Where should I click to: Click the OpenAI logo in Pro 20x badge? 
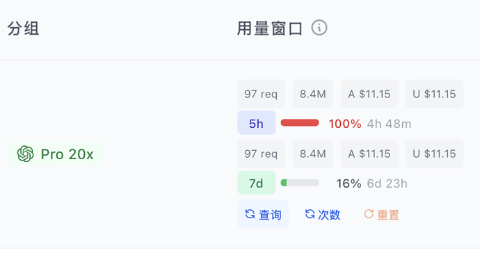click(26, 154)
